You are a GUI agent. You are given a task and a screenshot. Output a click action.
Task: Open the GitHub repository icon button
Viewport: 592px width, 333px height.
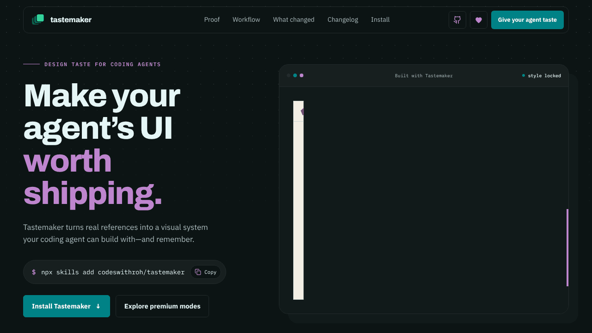(x=457, y=20)
